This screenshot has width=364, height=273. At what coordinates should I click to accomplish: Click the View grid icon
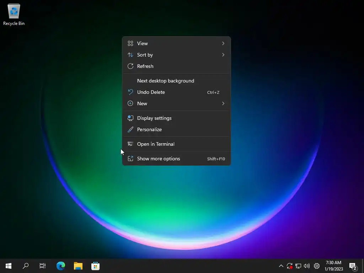coord(130,43)
